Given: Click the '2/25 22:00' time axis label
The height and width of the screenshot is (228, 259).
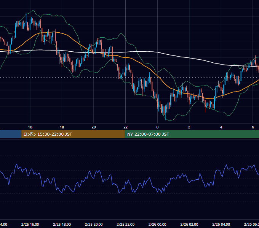Looking at the screenshot, I should pyautogui.click(x=126, y=224).
